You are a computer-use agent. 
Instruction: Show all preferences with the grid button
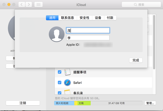[x=39, y=5]
